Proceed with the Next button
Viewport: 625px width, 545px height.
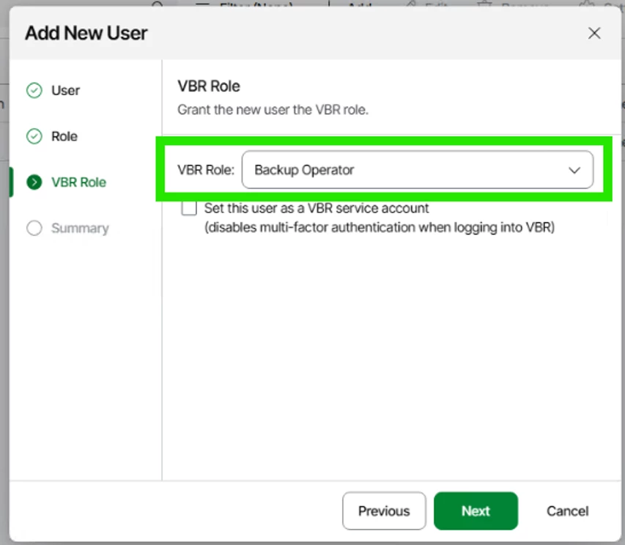tap(476, 511)
